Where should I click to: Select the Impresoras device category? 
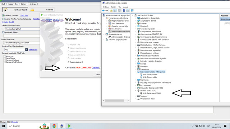coord(144,69)
